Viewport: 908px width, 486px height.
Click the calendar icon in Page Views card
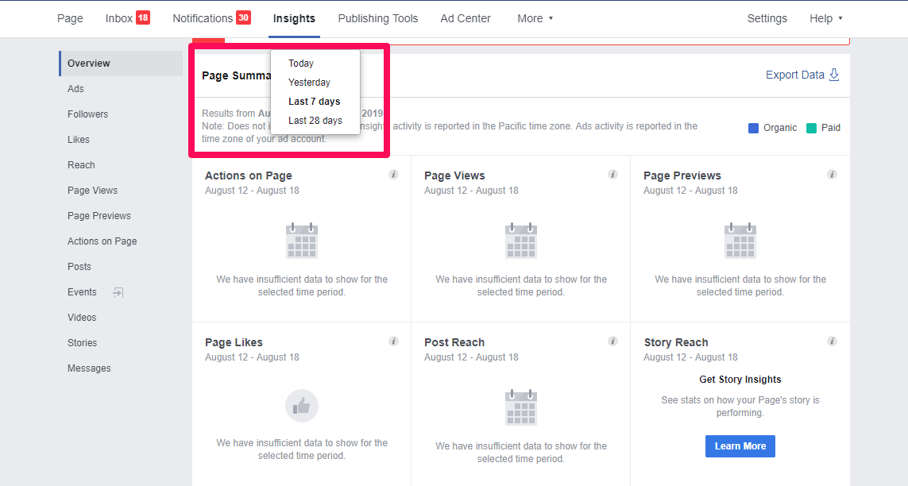click(520, 241)
